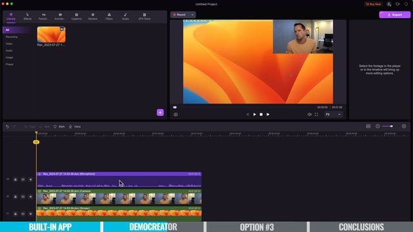This screenshot has width=413, height=232.
Task: Select the Camera video clip
Action: point(119,197)
